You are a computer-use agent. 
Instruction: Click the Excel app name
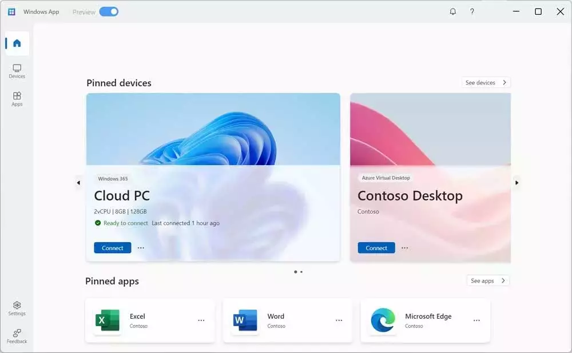point(137,316)
